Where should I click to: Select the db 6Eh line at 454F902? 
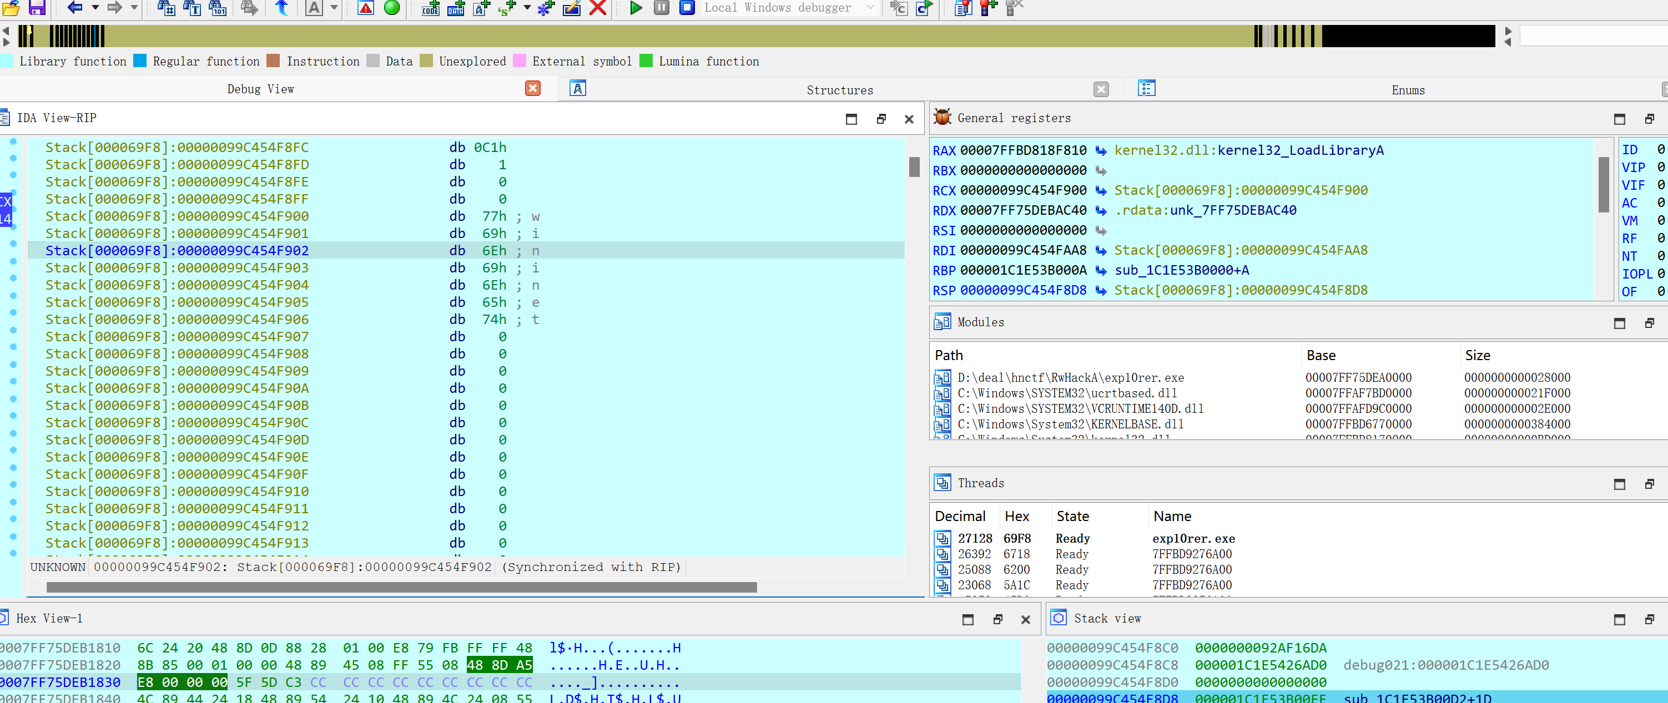coord(466,251)
